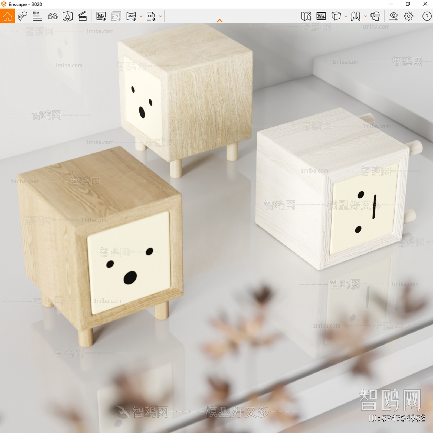This screenshot has width=433, height=433.
Task: Enable the VR Headset icon
Action: click(375, 16)
